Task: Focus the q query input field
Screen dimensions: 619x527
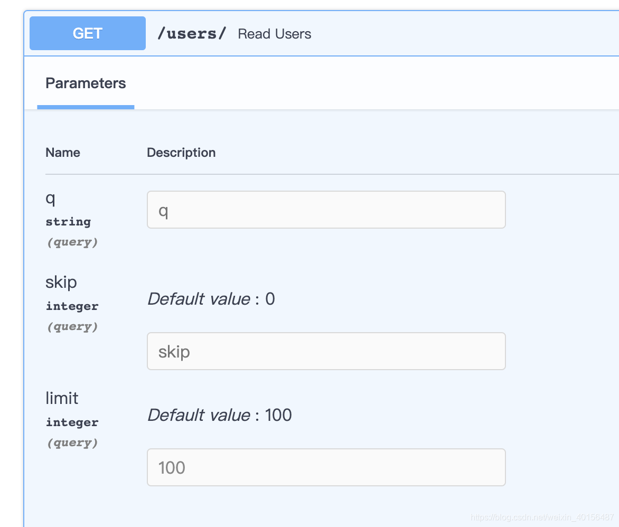Action: pos(326,210)
